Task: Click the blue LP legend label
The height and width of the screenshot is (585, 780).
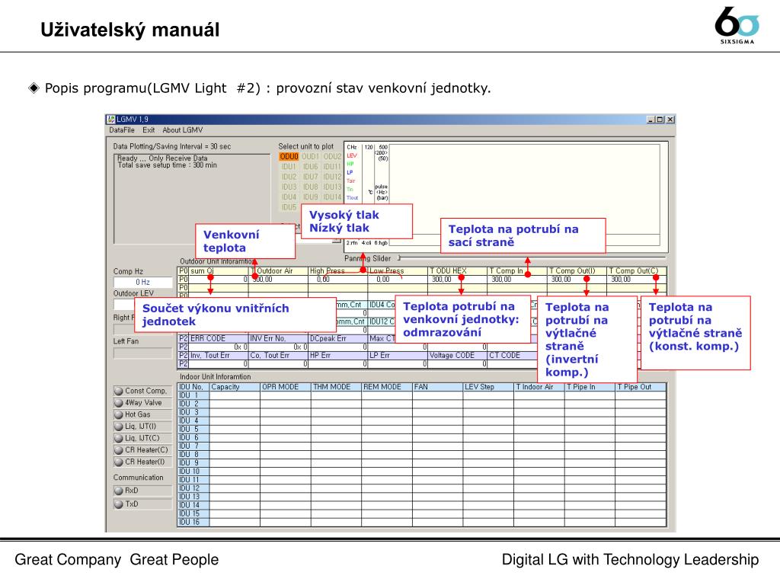Action: 350,172
